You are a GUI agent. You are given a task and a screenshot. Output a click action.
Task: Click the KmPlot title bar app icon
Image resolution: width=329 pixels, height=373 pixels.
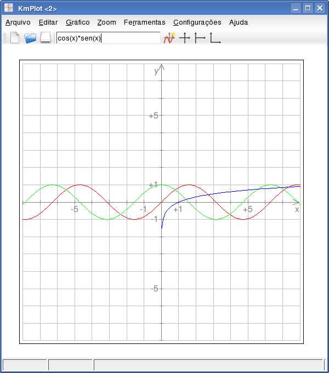(9, 8)
